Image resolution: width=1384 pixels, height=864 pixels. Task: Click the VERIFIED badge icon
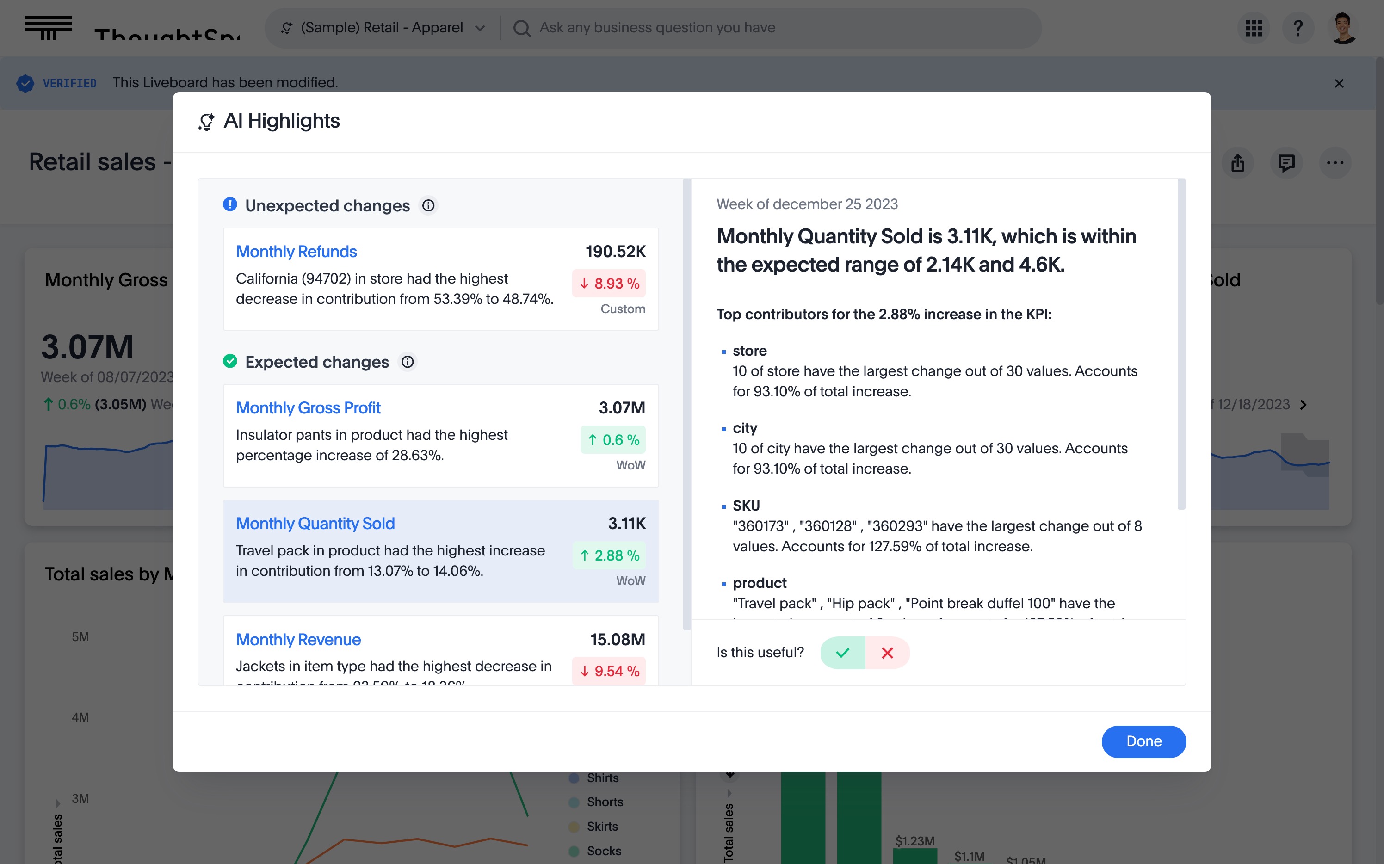(25, 83)
